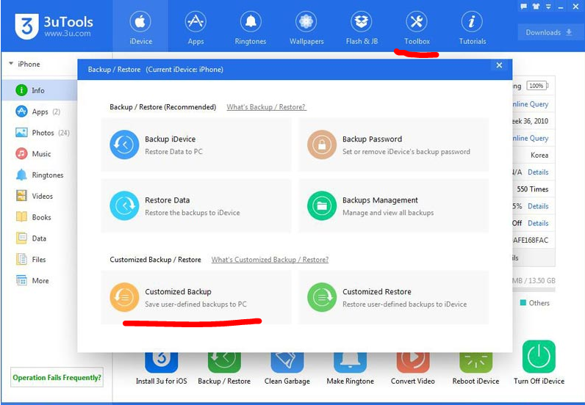
Task: Click the bell icon beside sidebar Ringtones
Action: tap(21, 175)
